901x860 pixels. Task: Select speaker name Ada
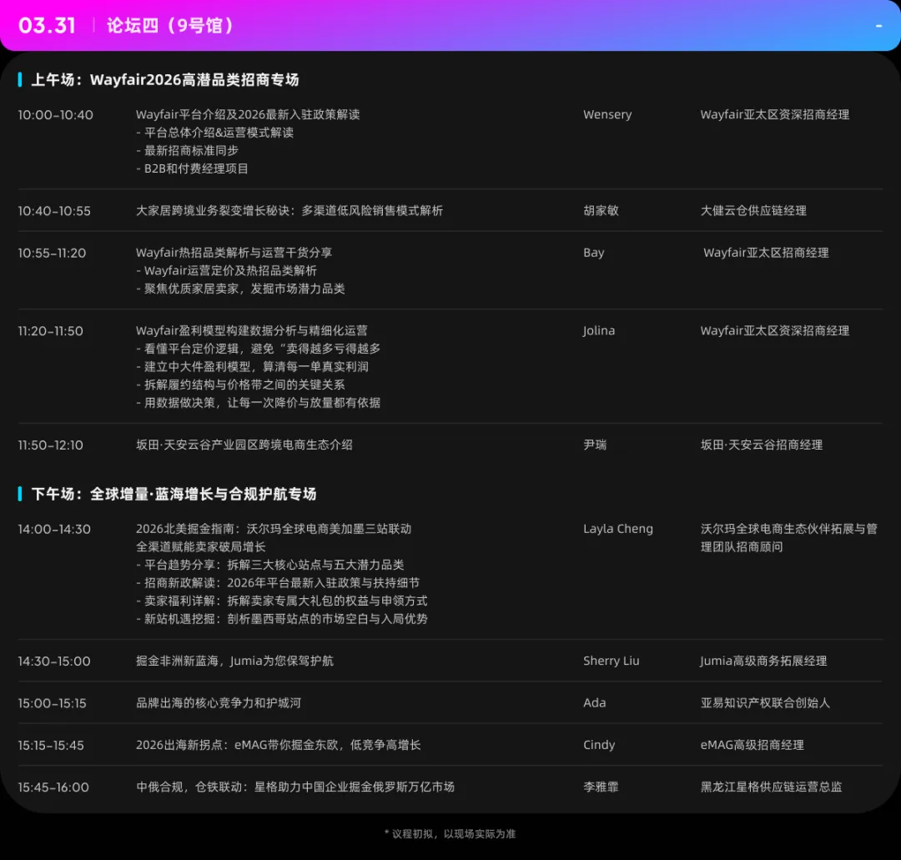(x=595, y=702)
